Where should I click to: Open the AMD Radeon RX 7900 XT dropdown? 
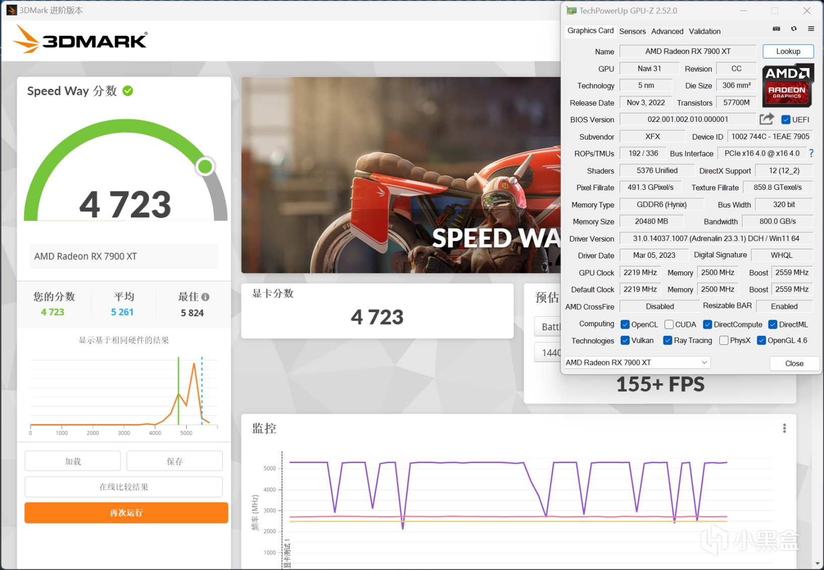(637, 363)
